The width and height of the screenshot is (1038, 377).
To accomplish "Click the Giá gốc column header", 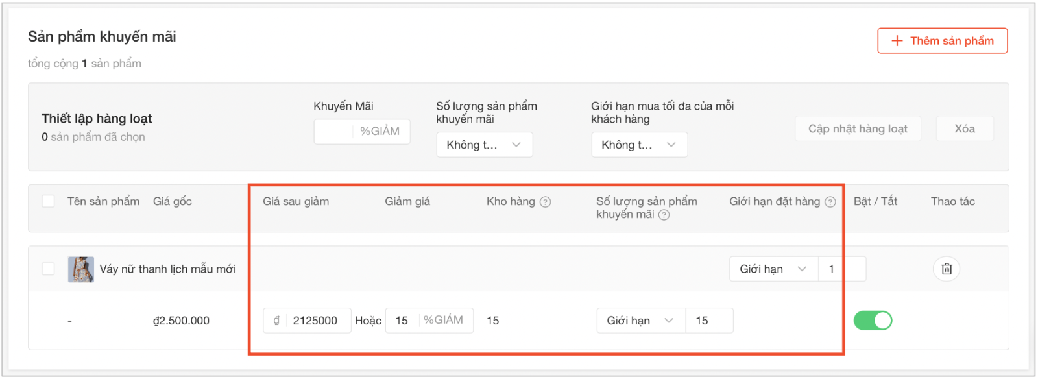I will tap(173, 201).
